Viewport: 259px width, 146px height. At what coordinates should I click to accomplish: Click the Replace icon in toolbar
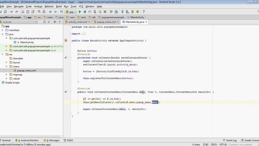point(44,12)
